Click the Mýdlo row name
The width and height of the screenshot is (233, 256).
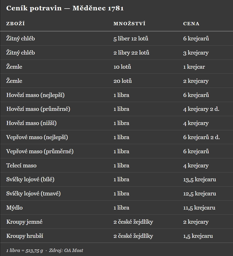click(14, 208)
